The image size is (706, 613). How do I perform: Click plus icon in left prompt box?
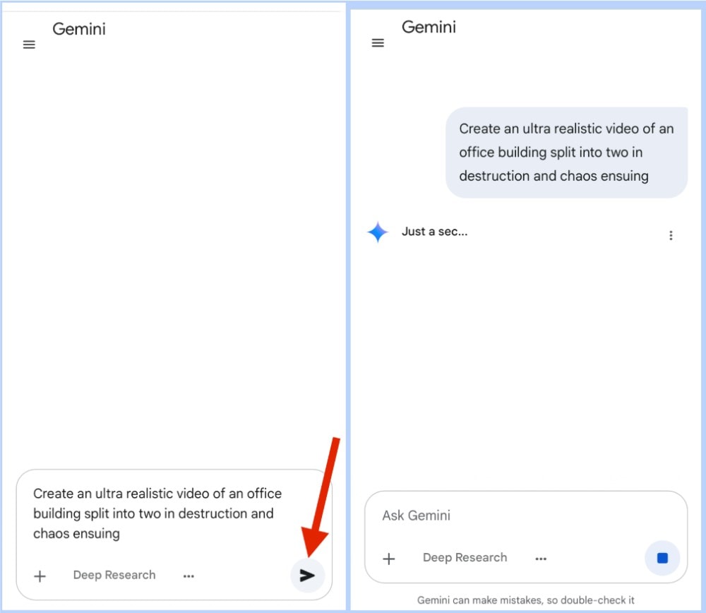pyautogui.click(x=40, y=576)
